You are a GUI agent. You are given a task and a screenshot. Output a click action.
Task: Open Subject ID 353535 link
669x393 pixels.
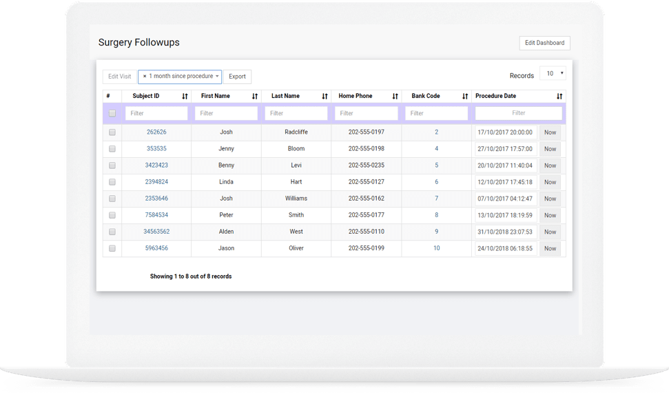point(156,149)
